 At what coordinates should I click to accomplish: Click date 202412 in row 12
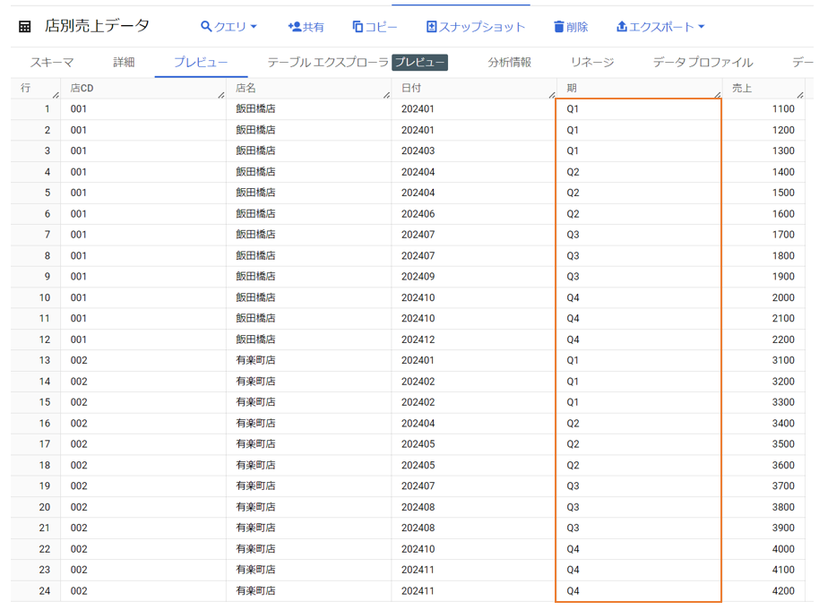418,339
